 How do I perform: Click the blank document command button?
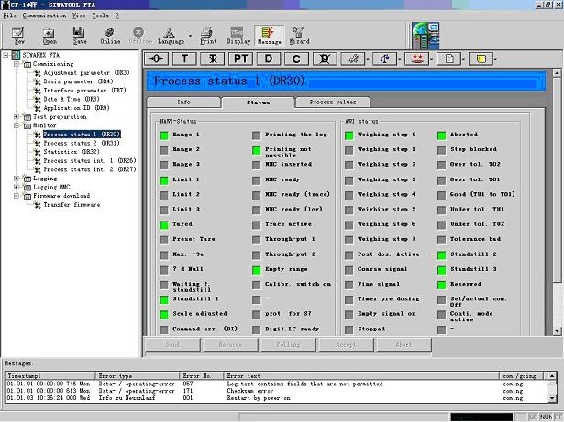[x=448, y=59]
